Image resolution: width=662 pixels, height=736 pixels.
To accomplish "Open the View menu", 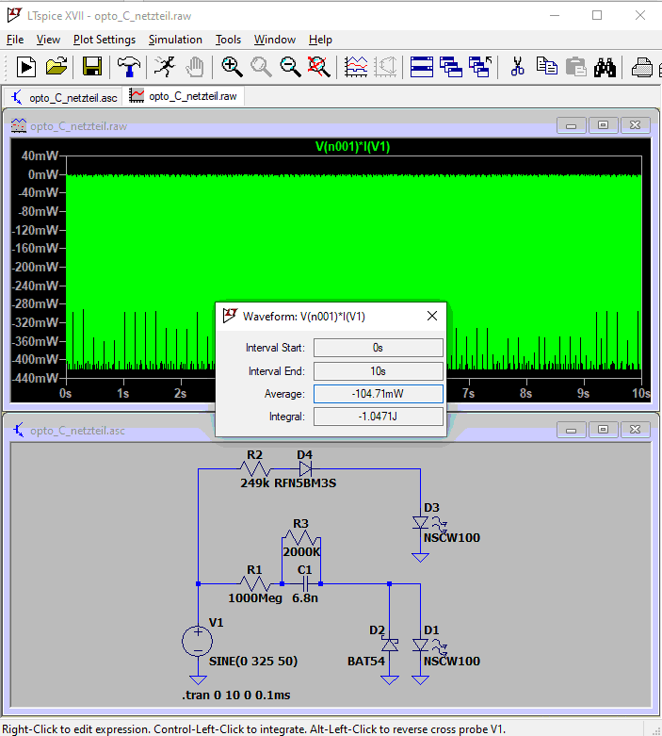I will click(x=48, y=40).
